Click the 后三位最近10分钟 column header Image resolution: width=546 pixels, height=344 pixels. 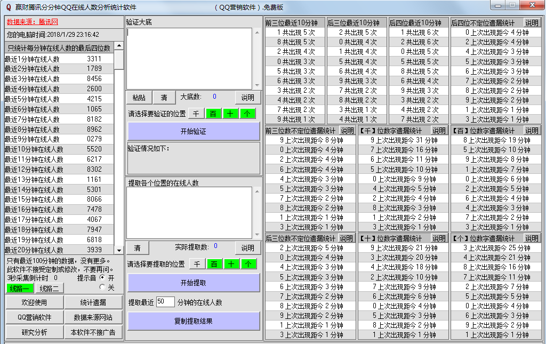pyautogui.click(x=357, y=23)
